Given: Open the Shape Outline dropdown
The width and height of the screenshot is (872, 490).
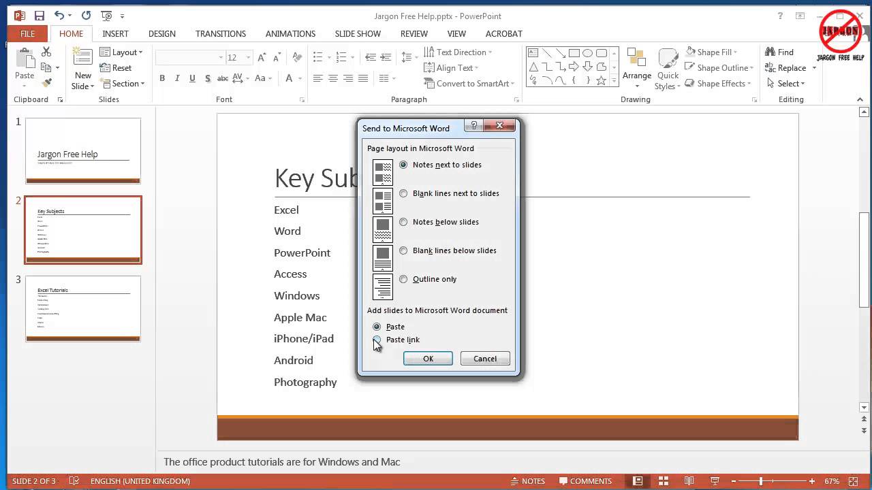Looking at the screenshot, I should point(719,68).
